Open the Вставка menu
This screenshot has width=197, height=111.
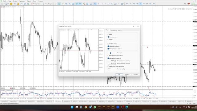pyautogui.click(x=15, y=1)
